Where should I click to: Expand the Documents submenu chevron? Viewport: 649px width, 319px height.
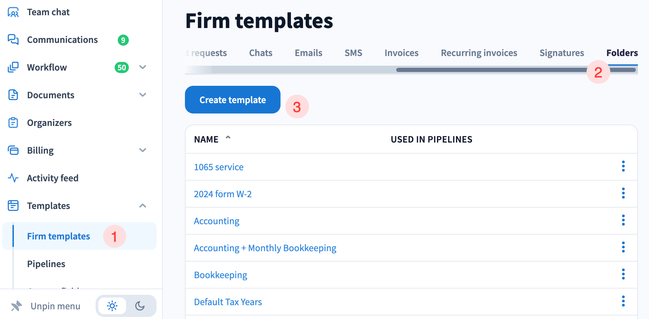point(143,95)
